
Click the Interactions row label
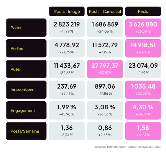(26, 90)
